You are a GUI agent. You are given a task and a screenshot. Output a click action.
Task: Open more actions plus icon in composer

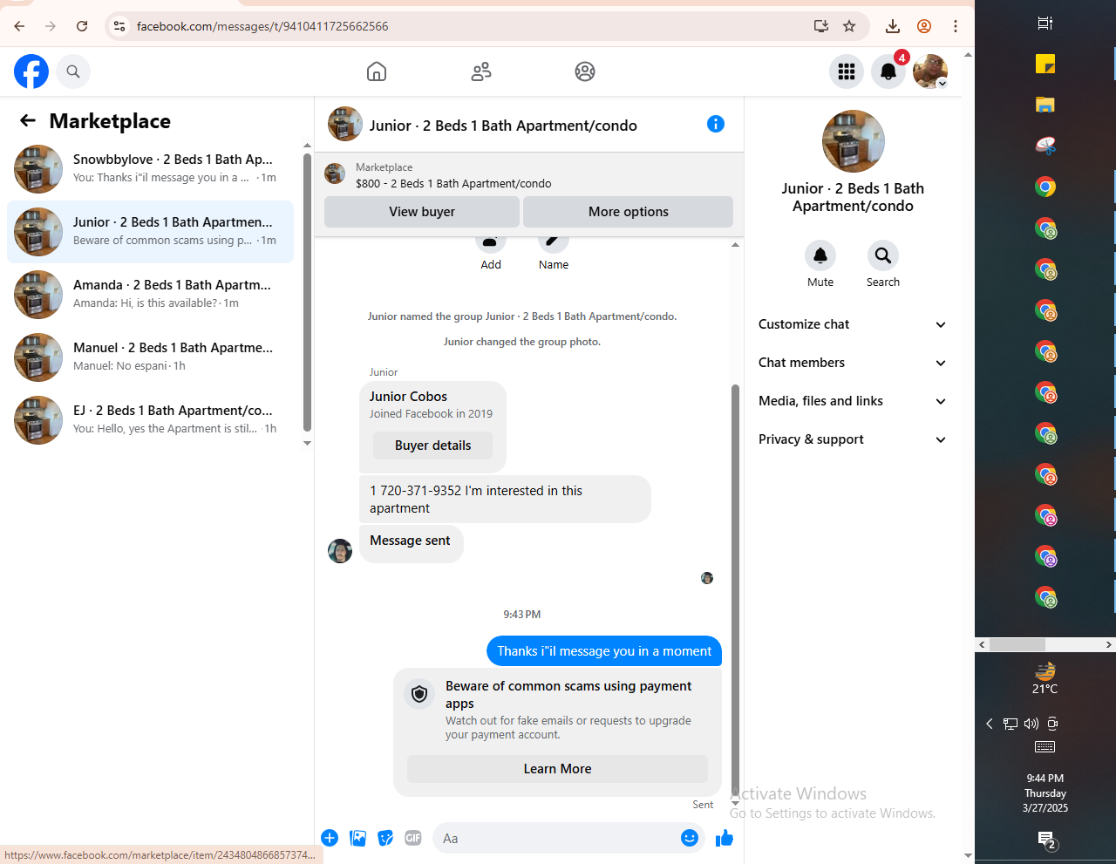coord(330,838)
